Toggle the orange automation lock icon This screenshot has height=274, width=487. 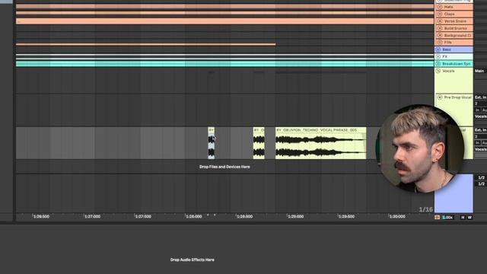pyautogui.click(x=437, y=218)
